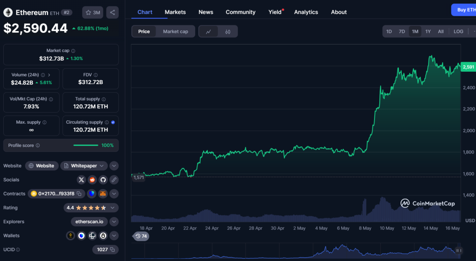Click the blue verified badge on Circulating supply

113,123
